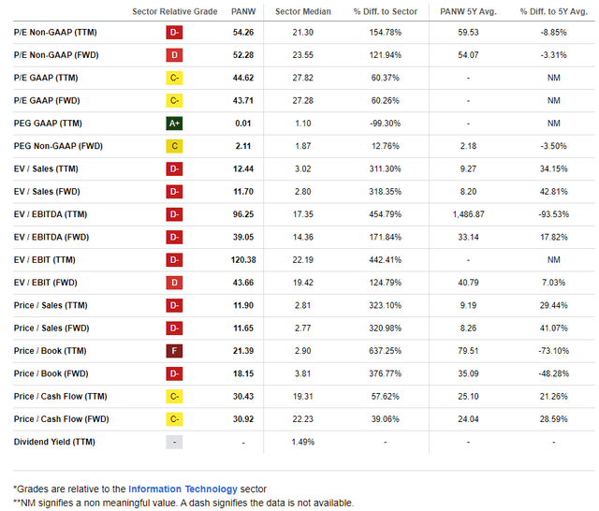This screenshot has height=511, width=599.
Task: Click the P/E GAAP (TTM) row label
Action: coord(46,78)
